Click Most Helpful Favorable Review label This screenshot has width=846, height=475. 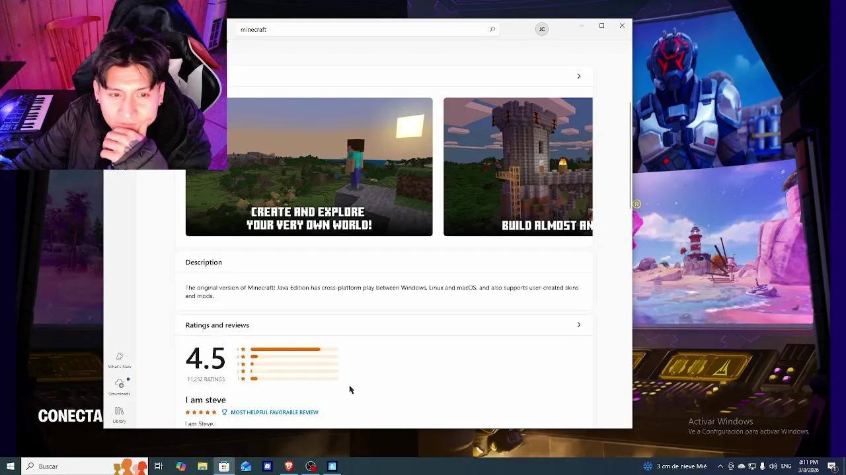[274, 412]
